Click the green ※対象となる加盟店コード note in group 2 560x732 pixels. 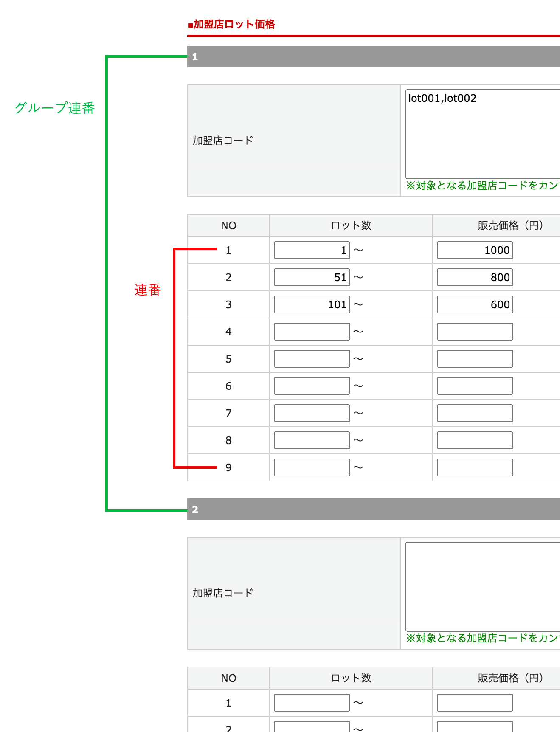[x=483, y=638]
